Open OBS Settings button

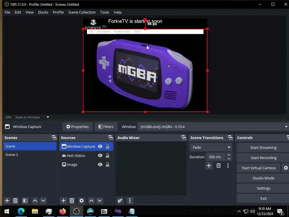point(263,188)
